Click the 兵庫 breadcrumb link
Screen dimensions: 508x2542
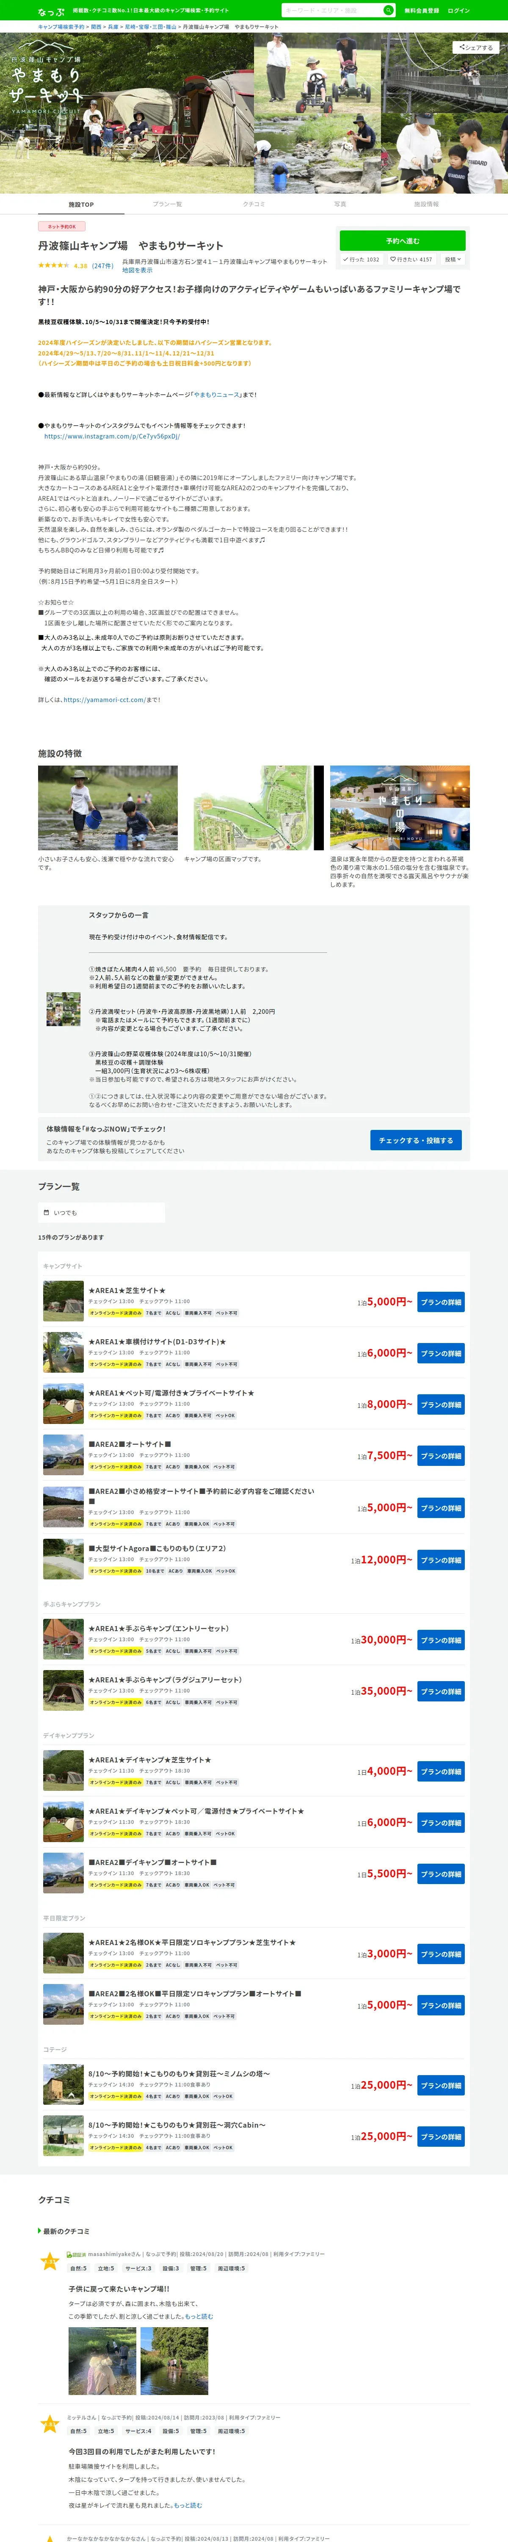(113, 27)
